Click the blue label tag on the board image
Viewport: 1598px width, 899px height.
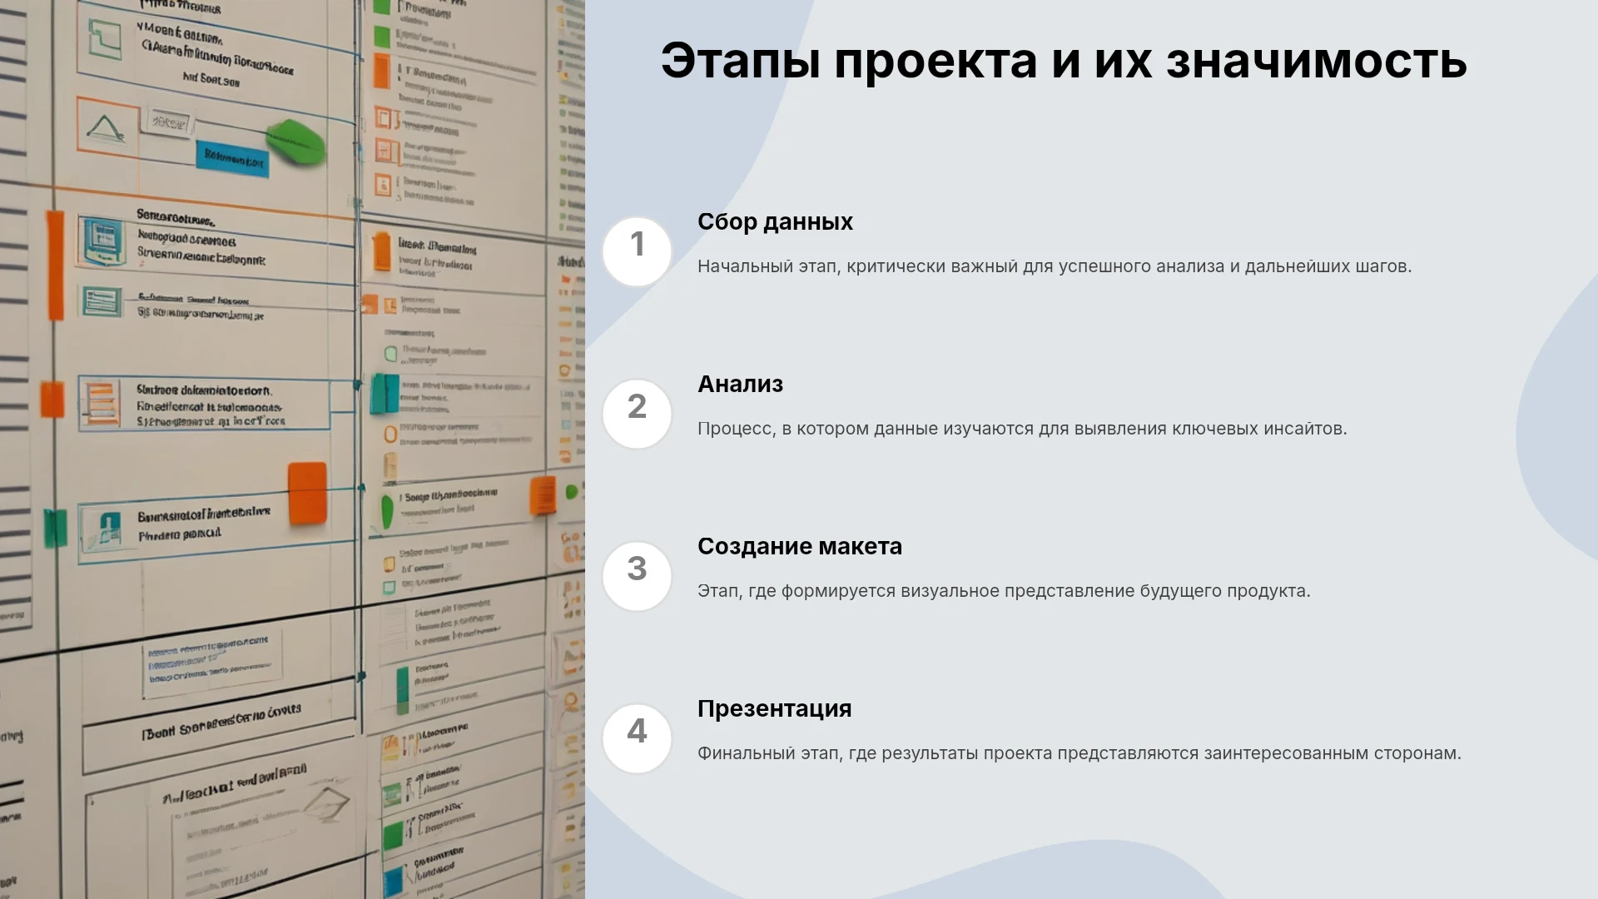click(x=233, y=158)
